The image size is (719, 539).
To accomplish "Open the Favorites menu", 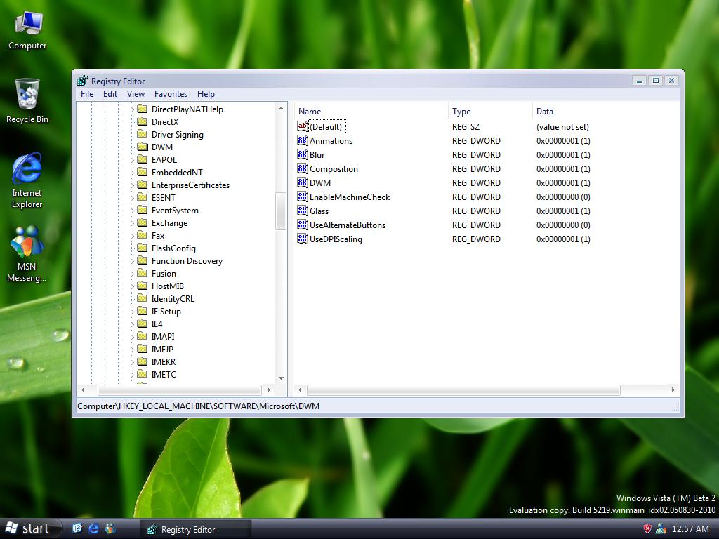I will point(171,94).
